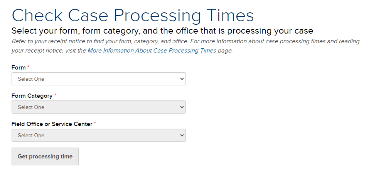
Task: Click the Check Case Processing Times heading
Action: [x=133, y=15]
